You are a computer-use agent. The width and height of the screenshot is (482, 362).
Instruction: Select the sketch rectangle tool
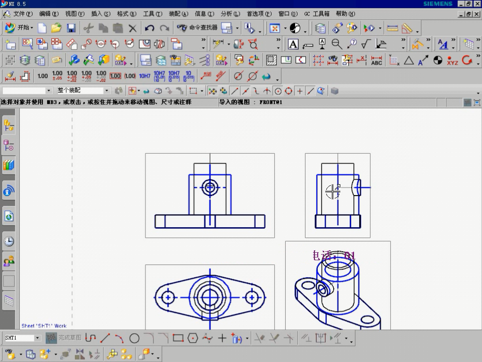[x=178, y=338]
